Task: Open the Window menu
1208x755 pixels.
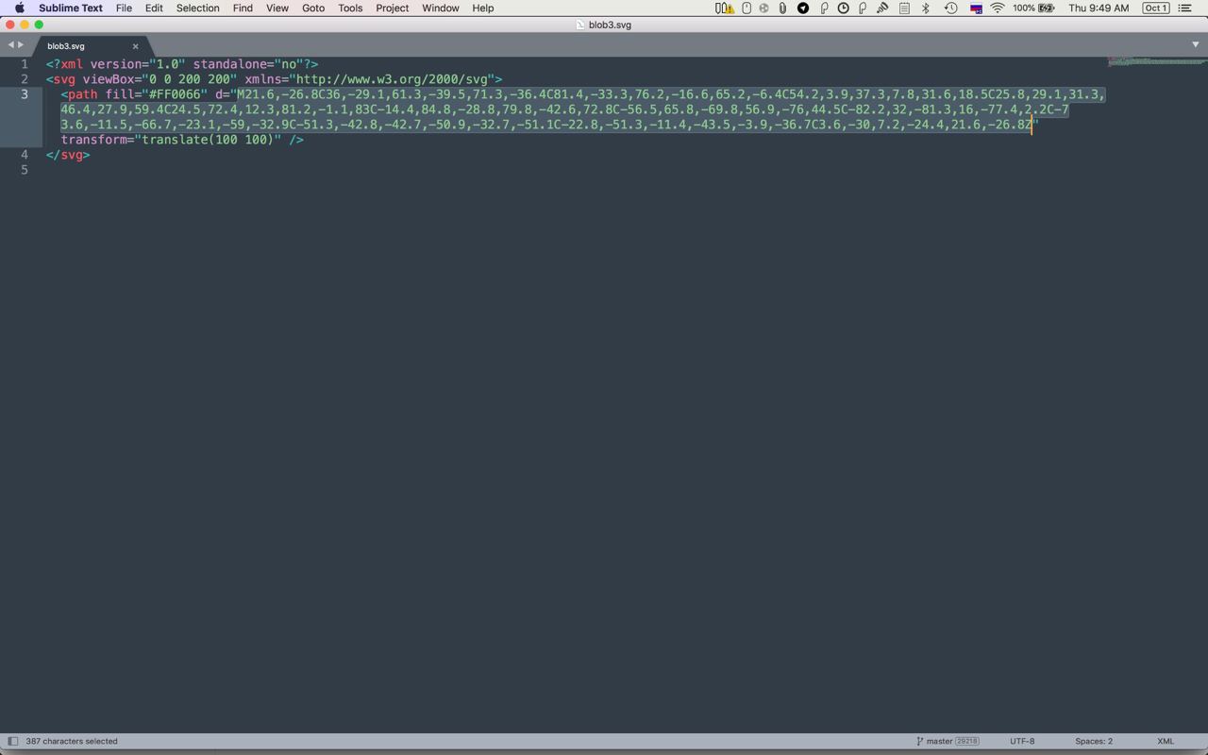Action: tap(441, 8)
